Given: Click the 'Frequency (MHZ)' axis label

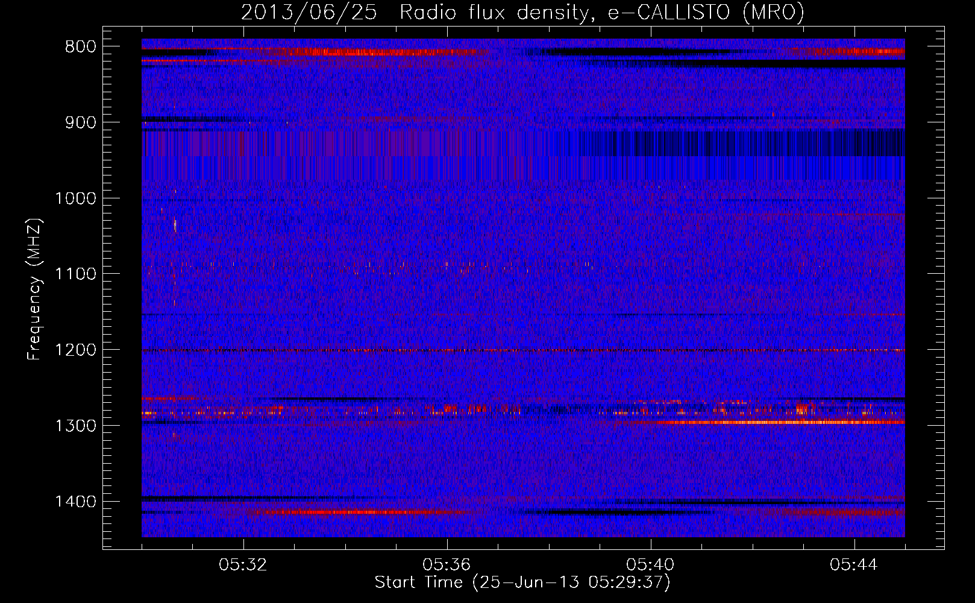Looking at the screenshot, I should click(34, 289).
